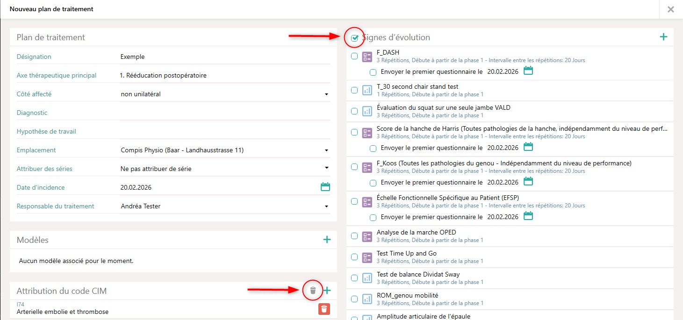
Task: Click the questionnaire icon next to Analyse de la marche OPED
Action: click(367, 236)
